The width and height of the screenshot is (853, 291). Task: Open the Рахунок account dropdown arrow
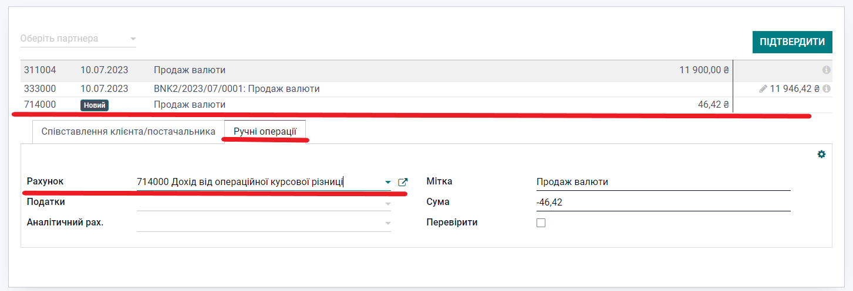[x=387, y=182]
